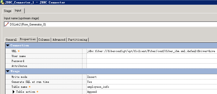The height and width of the screenshot is (94, 217).
Task: Change Generate SQL at run time value Yes
Action: coord(152,82)
